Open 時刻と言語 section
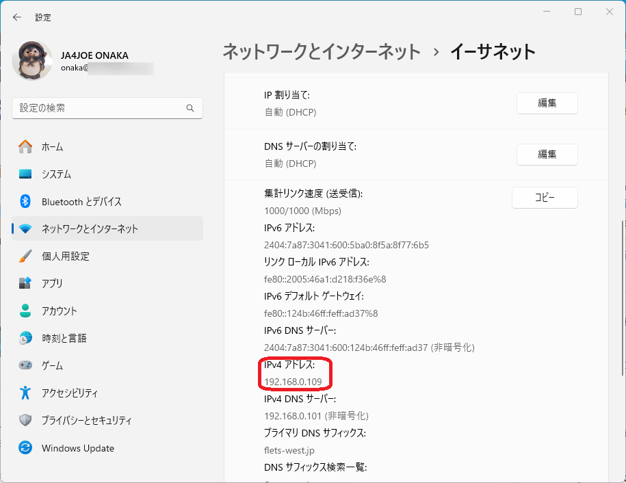 (107, 338)
